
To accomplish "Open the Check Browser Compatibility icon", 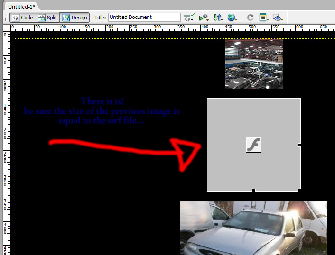I will point(204,18).
